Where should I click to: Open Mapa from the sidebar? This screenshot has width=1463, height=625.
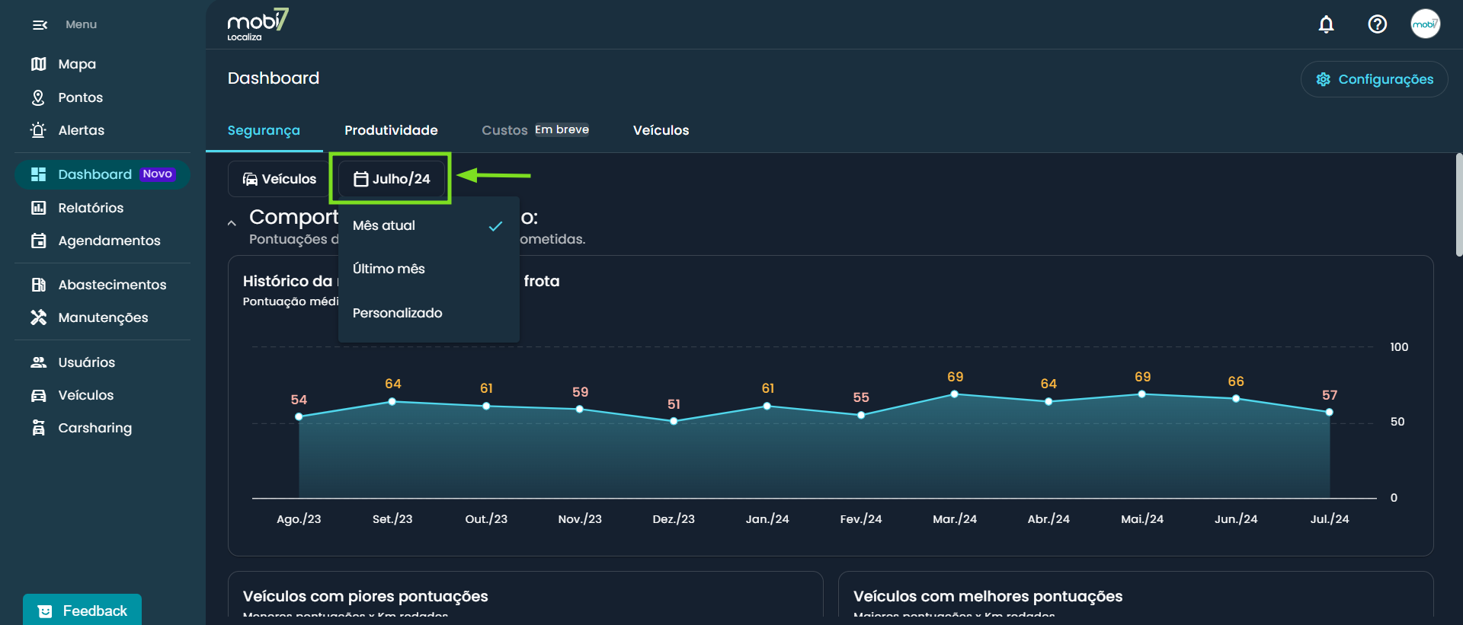pos(76,64)
